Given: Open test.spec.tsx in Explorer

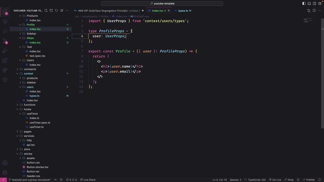Looking at the screenshot, I should click(37, 56).
